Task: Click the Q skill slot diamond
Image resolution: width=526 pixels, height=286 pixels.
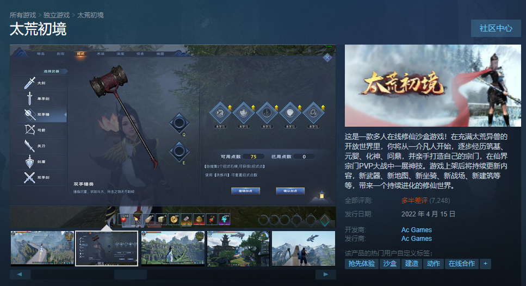Action: [x=179, y=123]
